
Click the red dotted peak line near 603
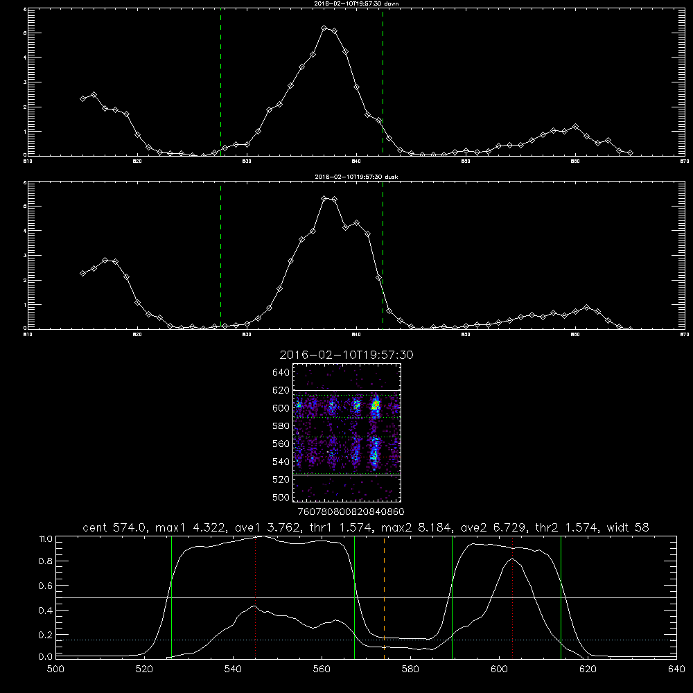point(512,597)
